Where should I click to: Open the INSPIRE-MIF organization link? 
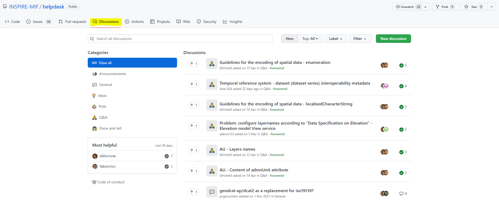[24, 7]
